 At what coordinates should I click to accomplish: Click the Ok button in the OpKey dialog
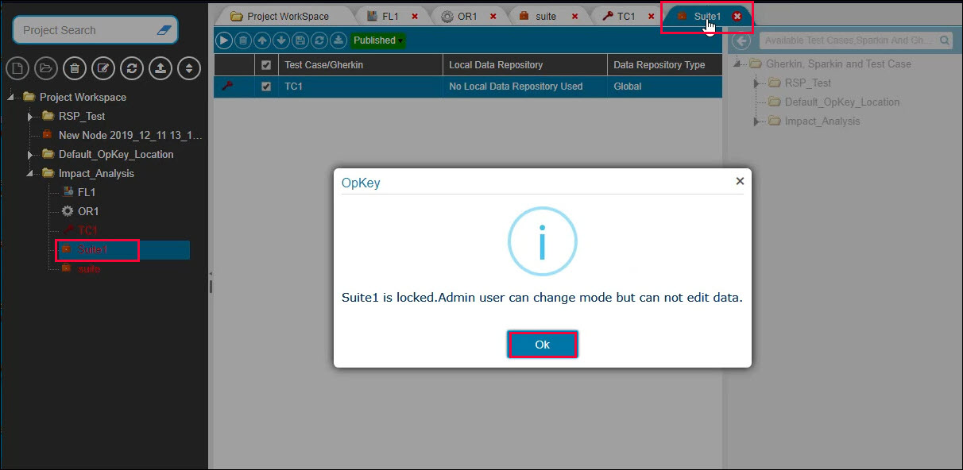pos(542,345)
